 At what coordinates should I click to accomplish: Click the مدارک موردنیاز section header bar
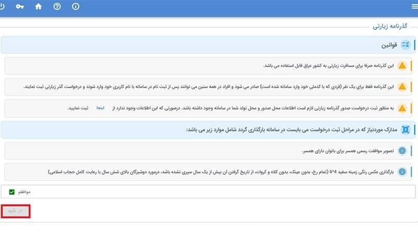coord(209,130)
